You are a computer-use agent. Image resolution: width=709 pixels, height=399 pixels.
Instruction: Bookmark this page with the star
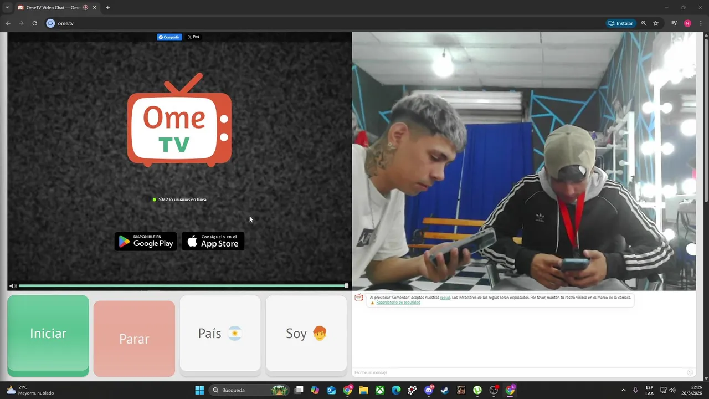pyautogui.click(x=656, y=23)
